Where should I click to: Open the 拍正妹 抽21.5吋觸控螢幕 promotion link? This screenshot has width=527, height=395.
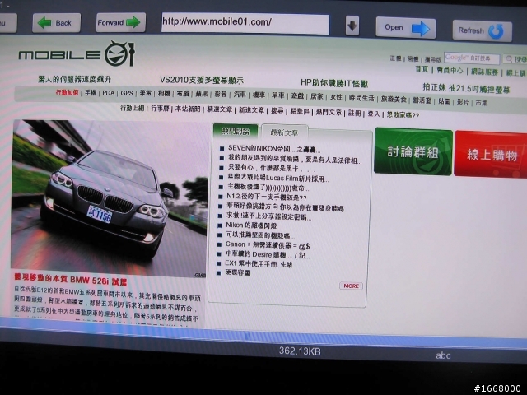(x=466, y=89)
